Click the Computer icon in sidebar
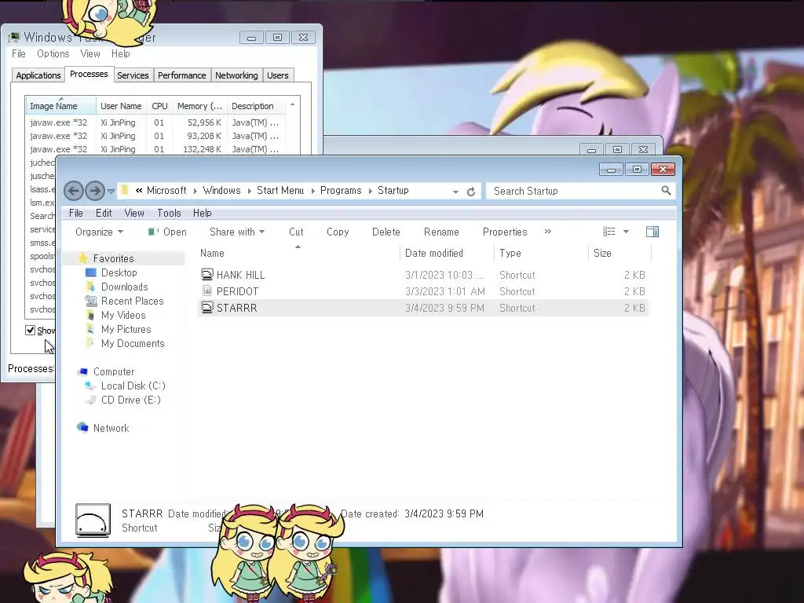The image size is (804, 603). [82, 371]
